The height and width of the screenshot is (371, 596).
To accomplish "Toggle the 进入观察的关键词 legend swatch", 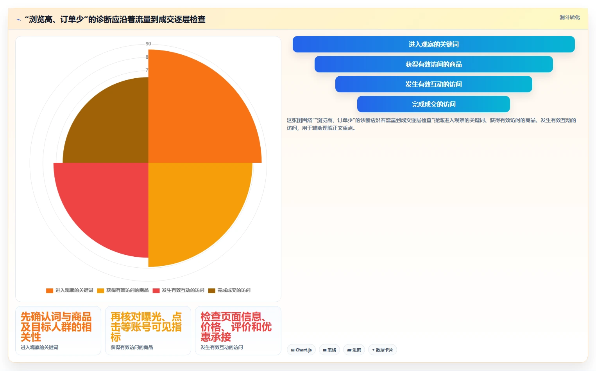I will pyautogui.click(x=50, y=290).
